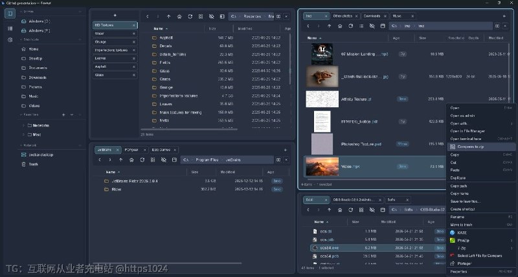Toggle hidden files in the OBS-Studio pane

pos(372,210)
